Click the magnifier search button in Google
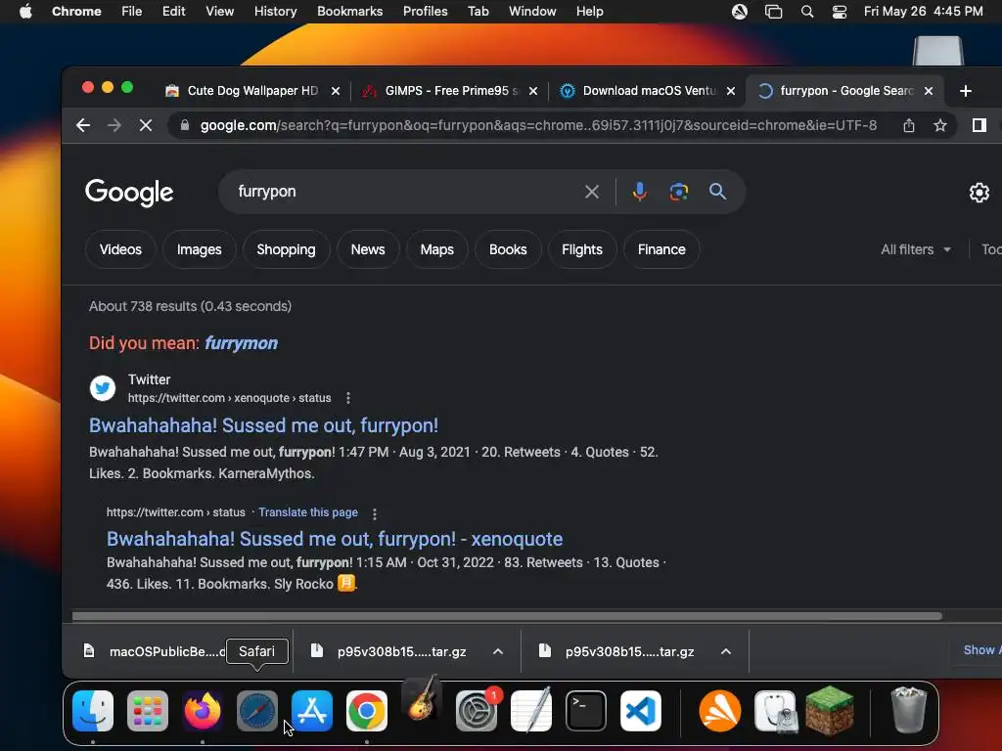This screenshot has width=1002, height=751. tap(717, 192)
